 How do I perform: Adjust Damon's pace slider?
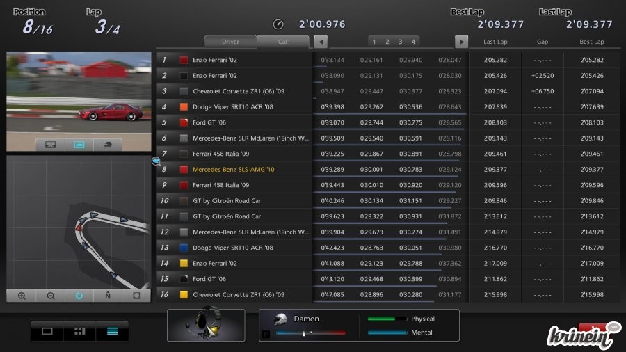[x=304, y=333]
